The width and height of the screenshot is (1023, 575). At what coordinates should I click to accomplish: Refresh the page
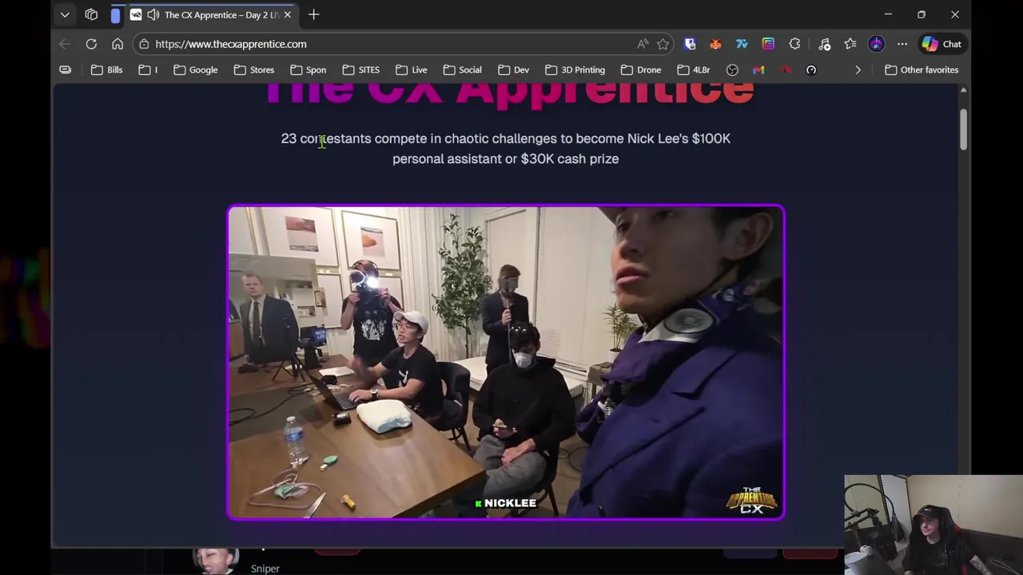[91, 44]
